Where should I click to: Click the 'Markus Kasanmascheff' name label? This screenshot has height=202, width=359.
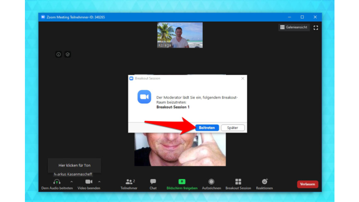73,174
